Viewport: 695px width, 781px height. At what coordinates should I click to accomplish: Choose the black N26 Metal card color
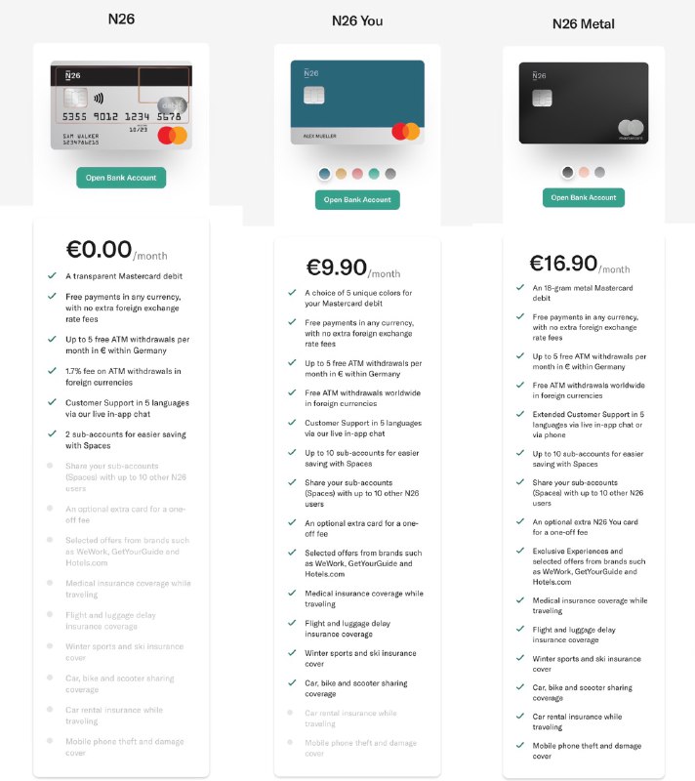pyautogui.click(x=567, y=172)
